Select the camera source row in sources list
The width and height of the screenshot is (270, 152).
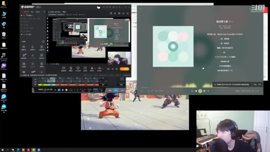pos(33,15)
